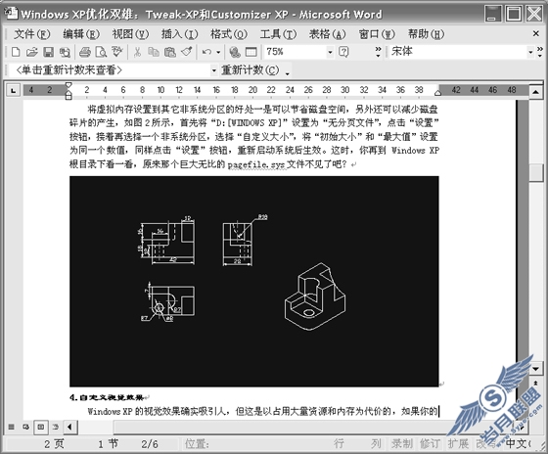
Task: Cut selection with scissors icon
Action: click(137, 52)
